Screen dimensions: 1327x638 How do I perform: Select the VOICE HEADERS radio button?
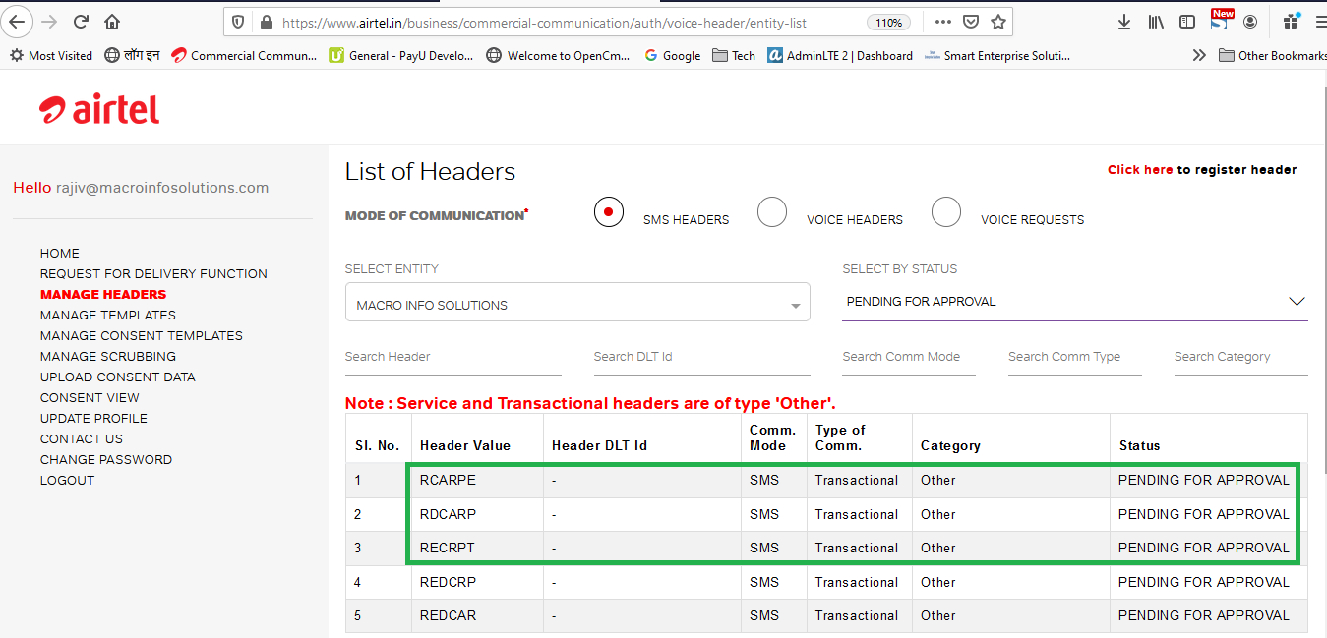click(x=772, y=211)
